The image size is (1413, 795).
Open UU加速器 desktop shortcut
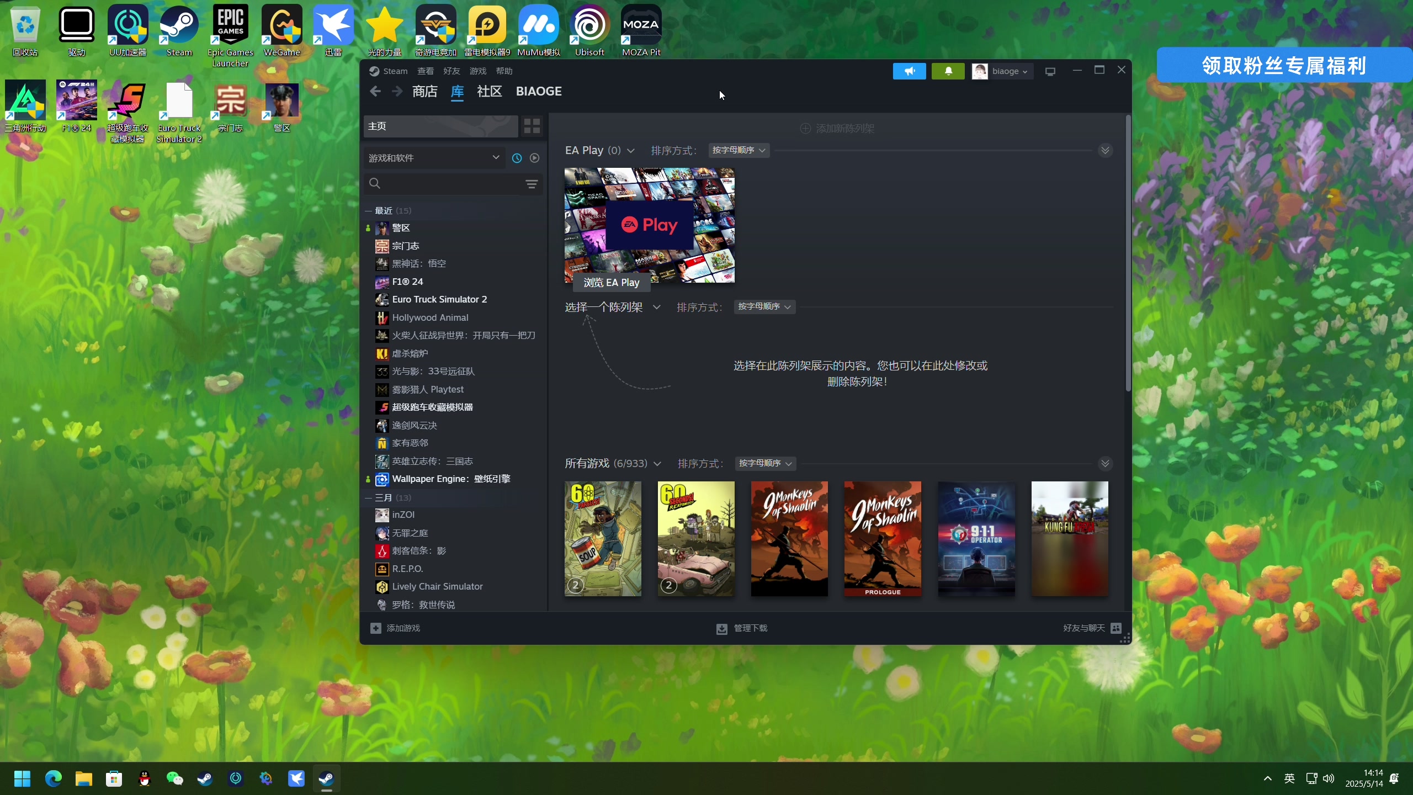pyautogui.click(x=128, y=30)
